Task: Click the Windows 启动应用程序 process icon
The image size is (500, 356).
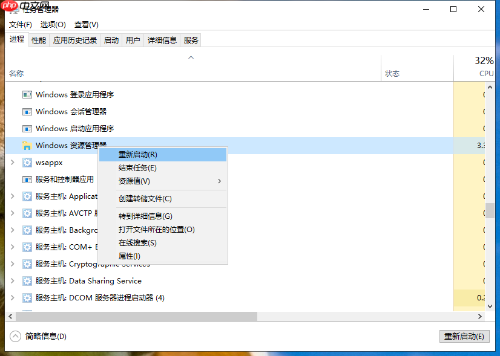Action: tap(27, 128)
